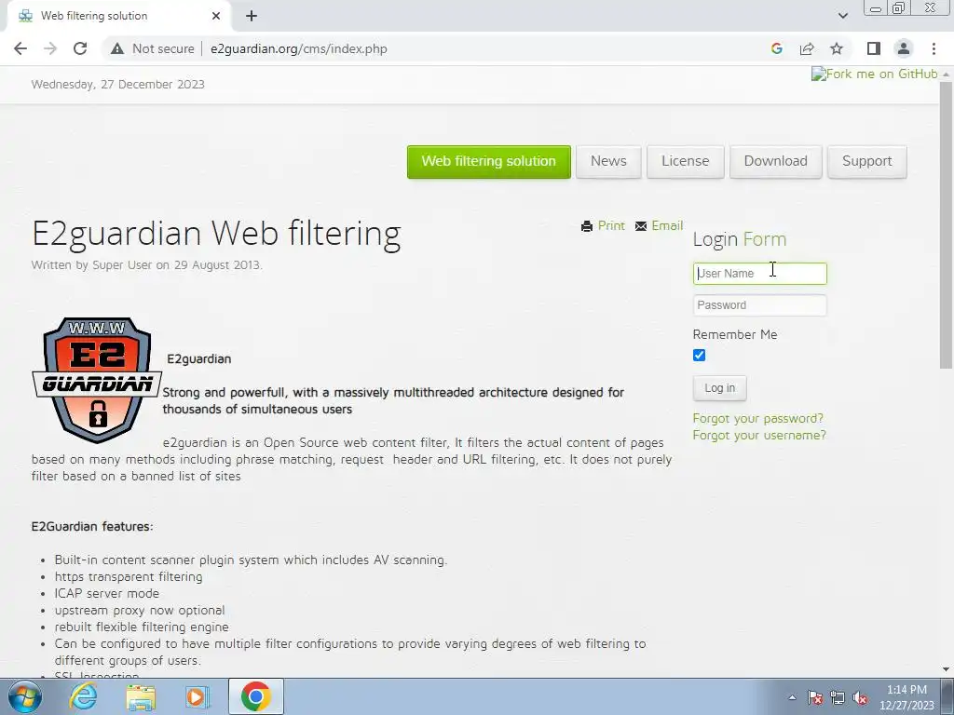Click the network tray icon
This screenshot has width=954, height=715.
pyautogui.click(x=838, y=697)
